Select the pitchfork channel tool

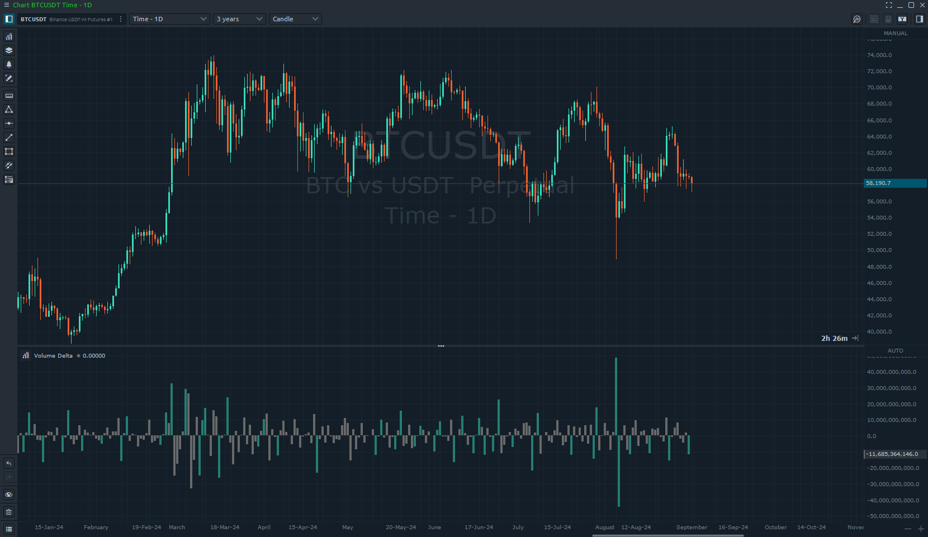[x=9, y=165]
